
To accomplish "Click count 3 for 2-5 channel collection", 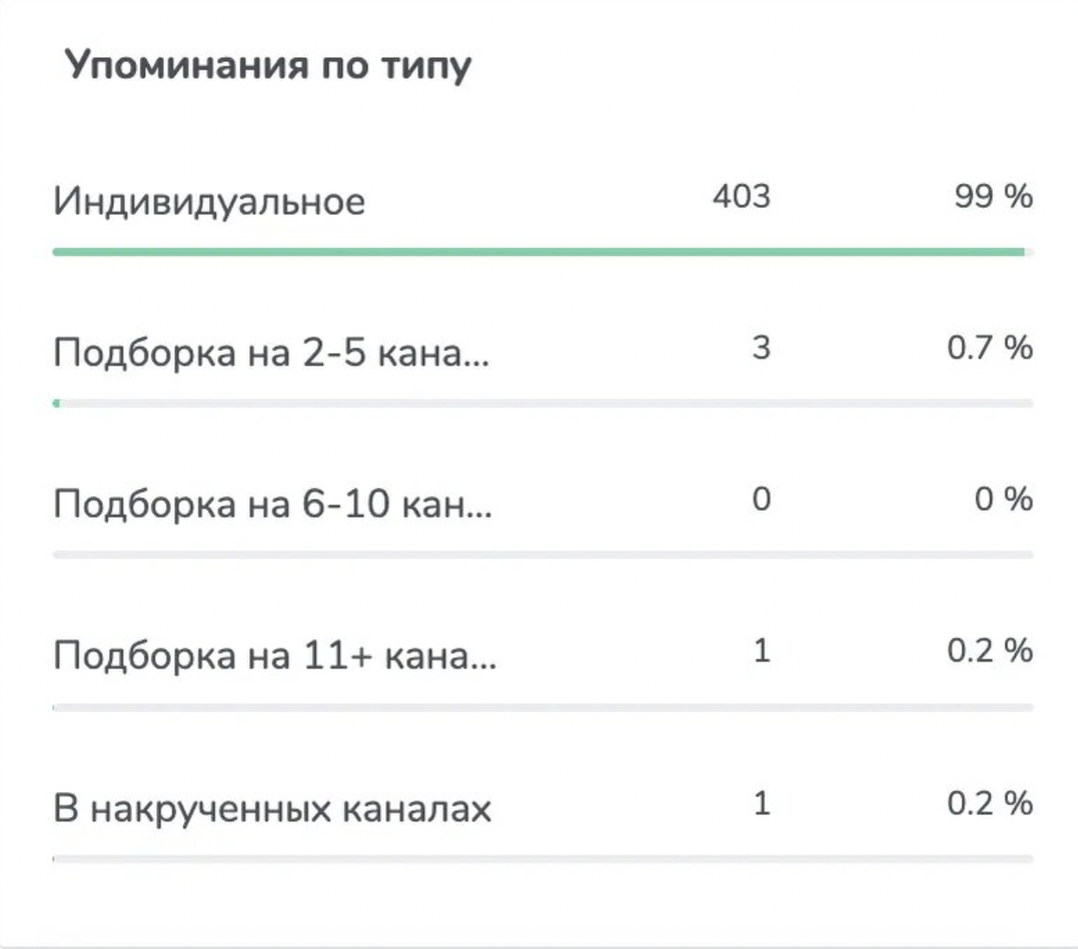I will pos(761,348).
